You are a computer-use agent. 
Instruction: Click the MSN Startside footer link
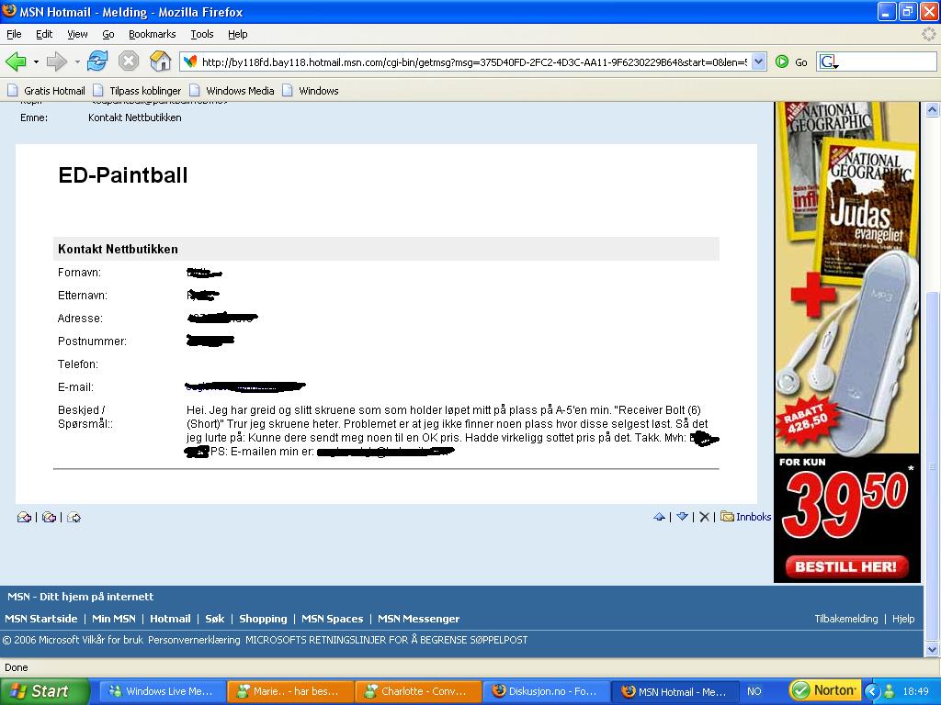pos(41,619)
